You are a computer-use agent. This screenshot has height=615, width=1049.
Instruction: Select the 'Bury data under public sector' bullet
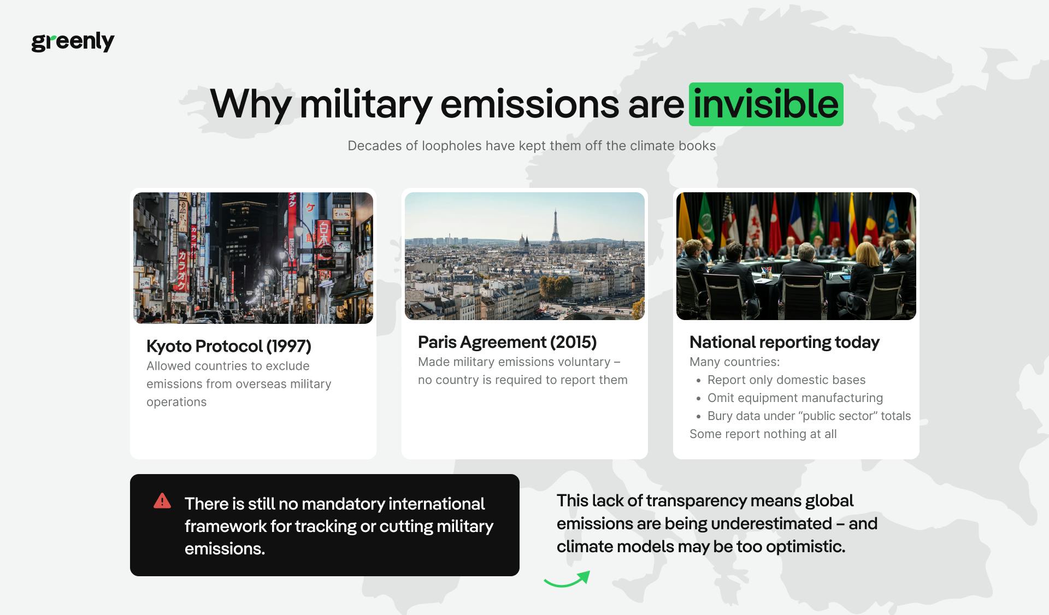coord(809,416)
